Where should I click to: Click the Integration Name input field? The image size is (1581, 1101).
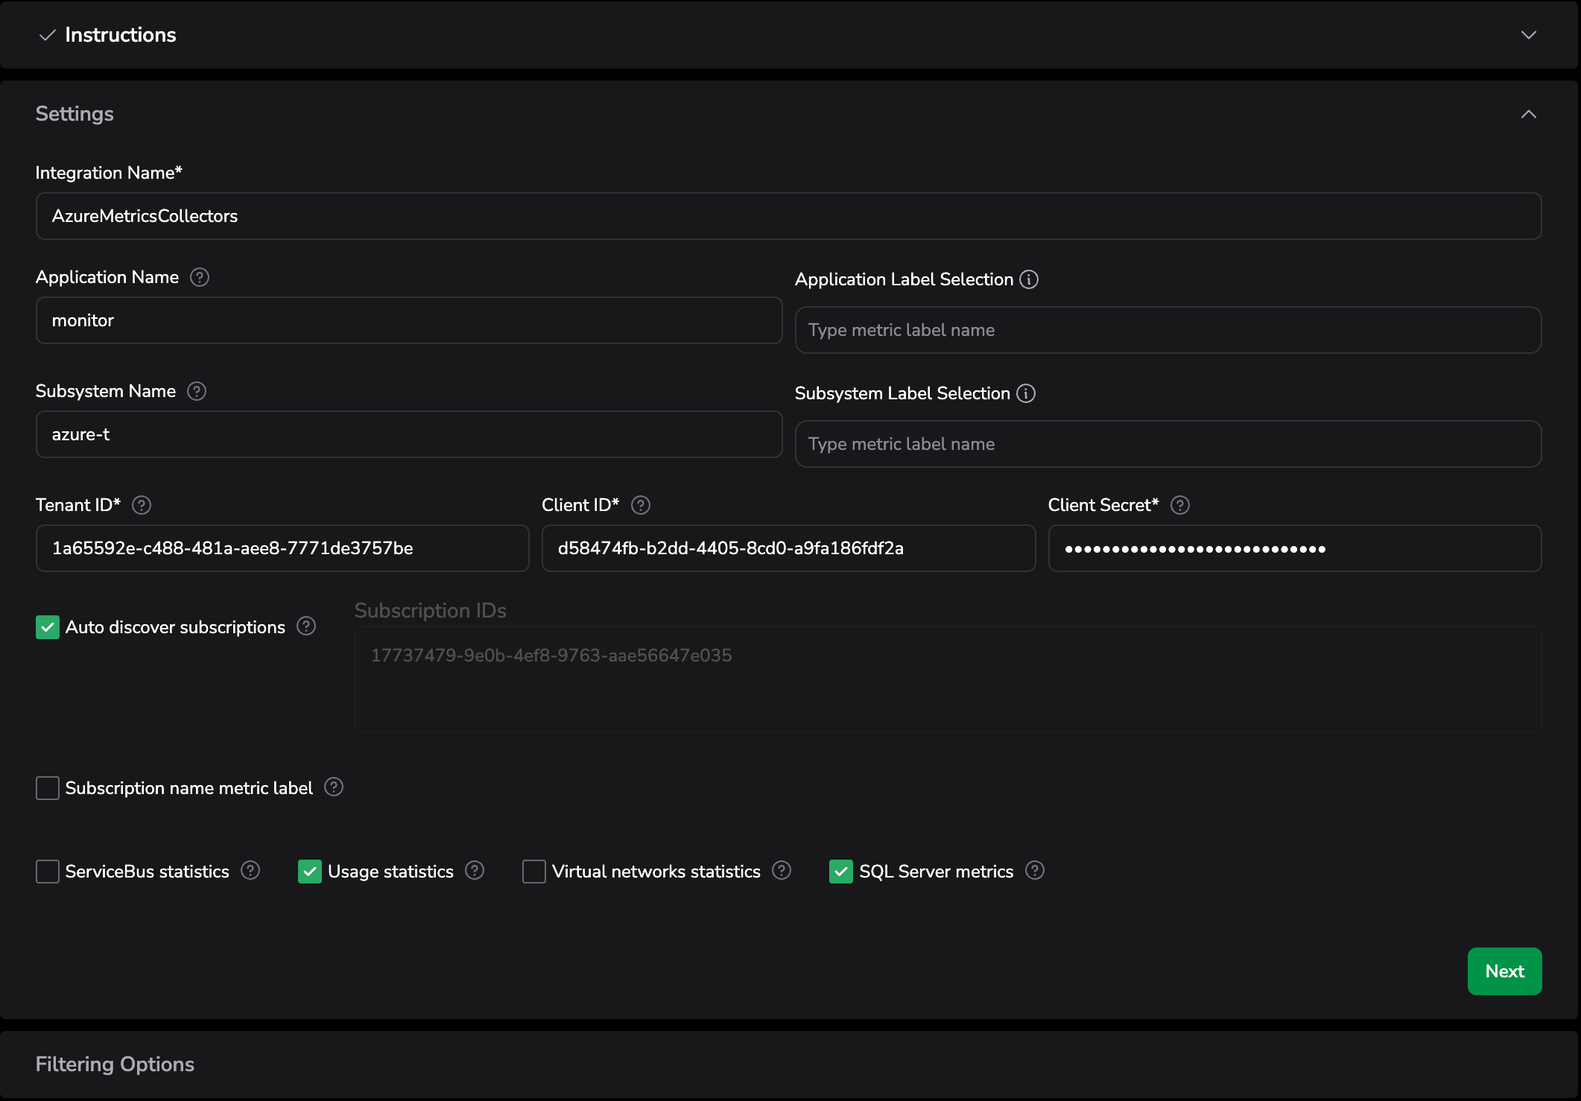[x=788, y=216]
